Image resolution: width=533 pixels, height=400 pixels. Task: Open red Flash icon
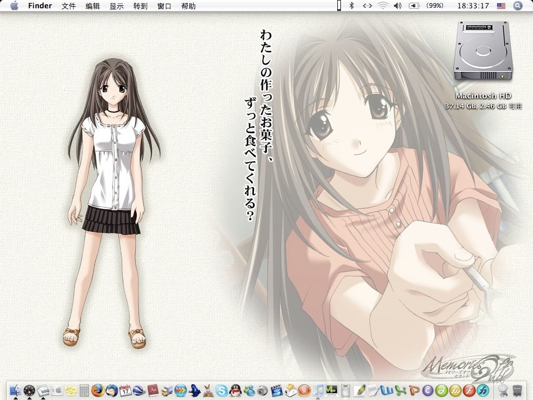tap(469, 391)
